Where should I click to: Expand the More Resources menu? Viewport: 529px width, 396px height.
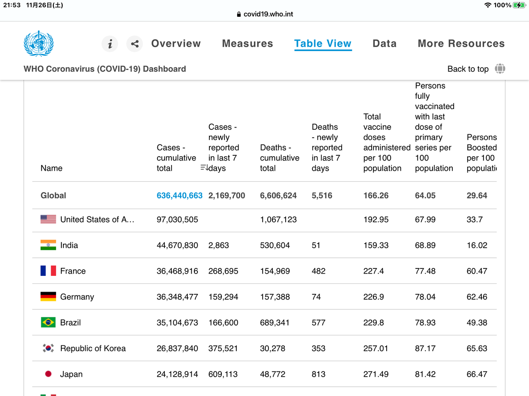[461, 44]
